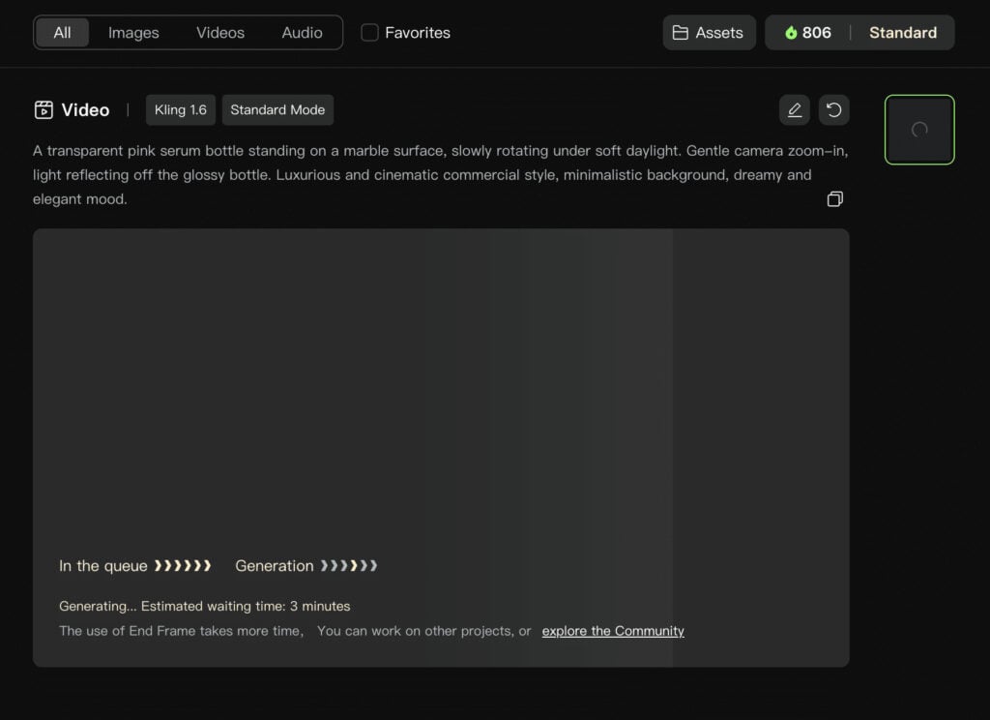Click the Kling 1.6 model tag
The width and height of the screenshot is (990, 720).
(181, 110)
